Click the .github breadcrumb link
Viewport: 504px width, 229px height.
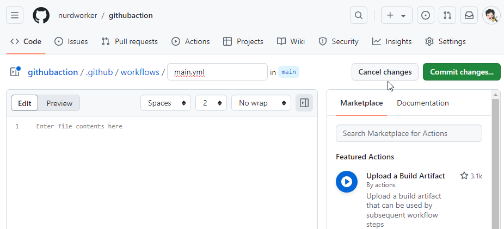point(99,72)
